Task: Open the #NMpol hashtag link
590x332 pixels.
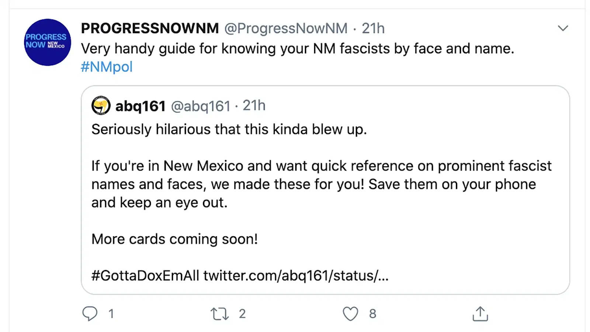Action: coord(107,67)
